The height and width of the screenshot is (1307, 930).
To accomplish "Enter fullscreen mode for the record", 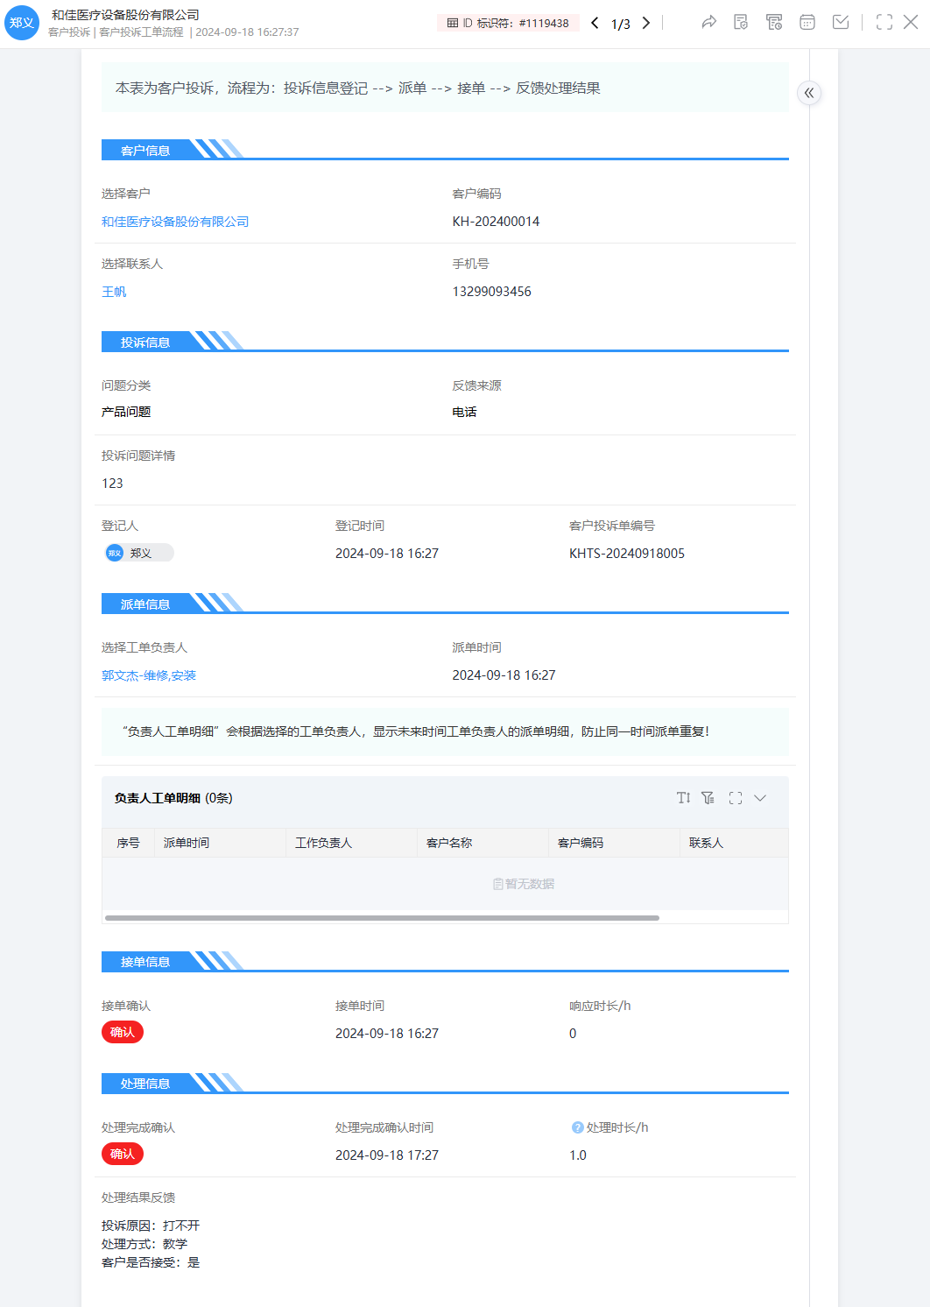I will tap(884, 23).
